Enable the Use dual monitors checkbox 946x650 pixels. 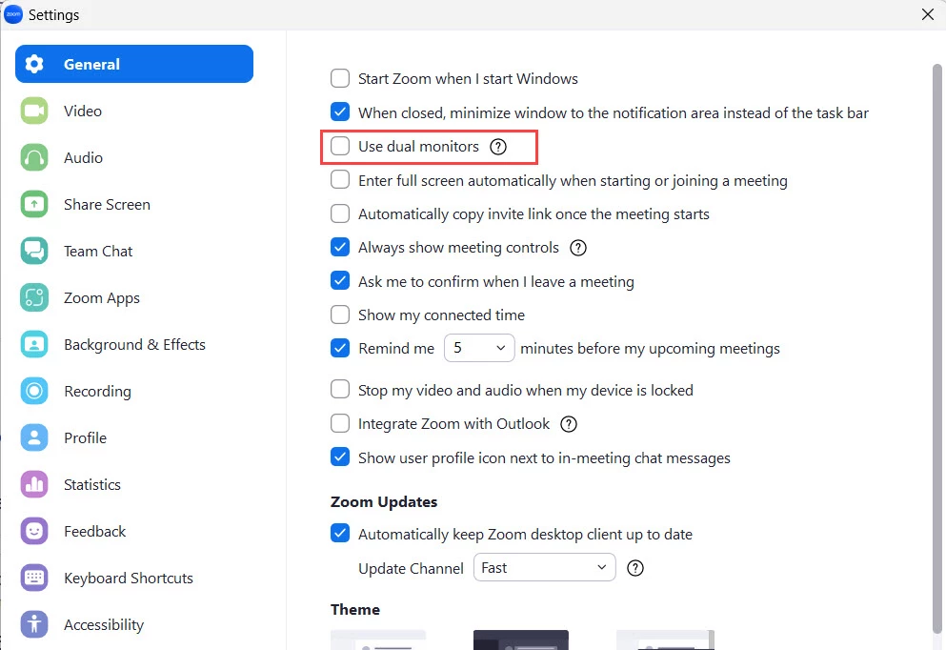(x=340, y=146)
